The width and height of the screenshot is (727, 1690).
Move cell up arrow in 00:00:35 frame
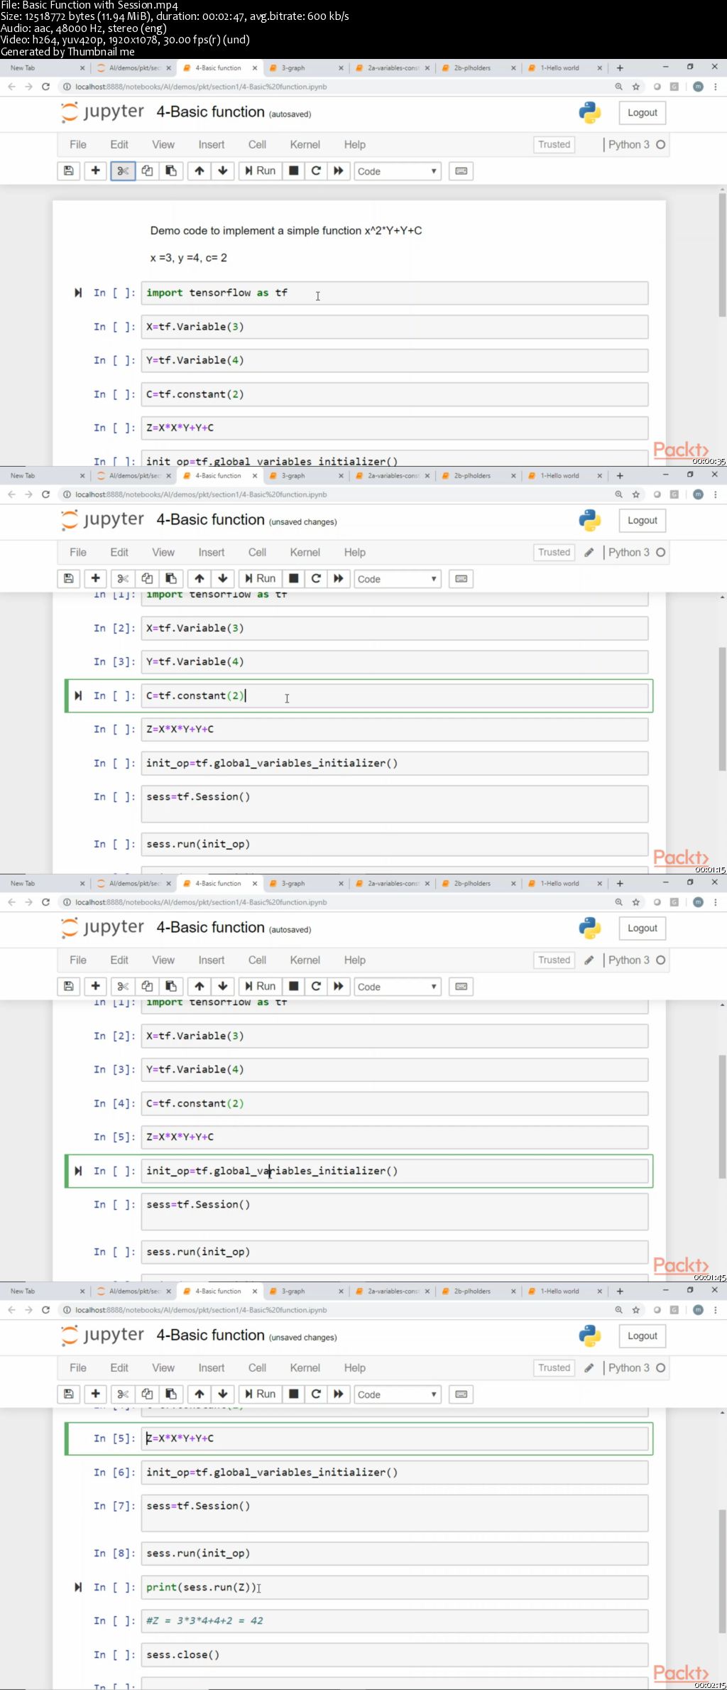(199, 170)
